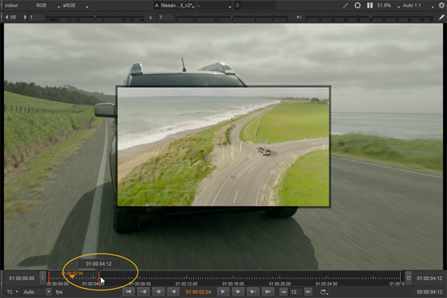Mute audio with the speaker icon

(x=299, y=17)
